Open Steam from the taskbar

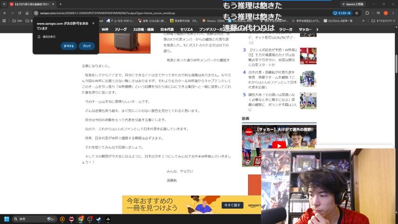[x=99, y=219]
